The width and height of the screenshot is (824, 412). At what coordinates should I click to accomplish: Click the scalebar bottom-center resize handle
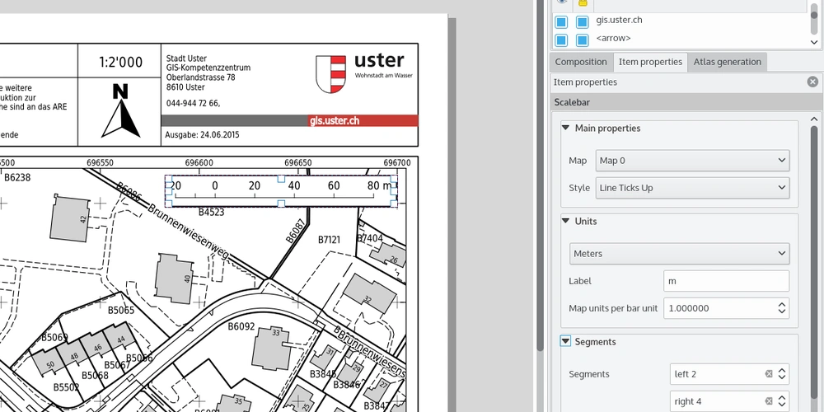[x=281, y=204]
